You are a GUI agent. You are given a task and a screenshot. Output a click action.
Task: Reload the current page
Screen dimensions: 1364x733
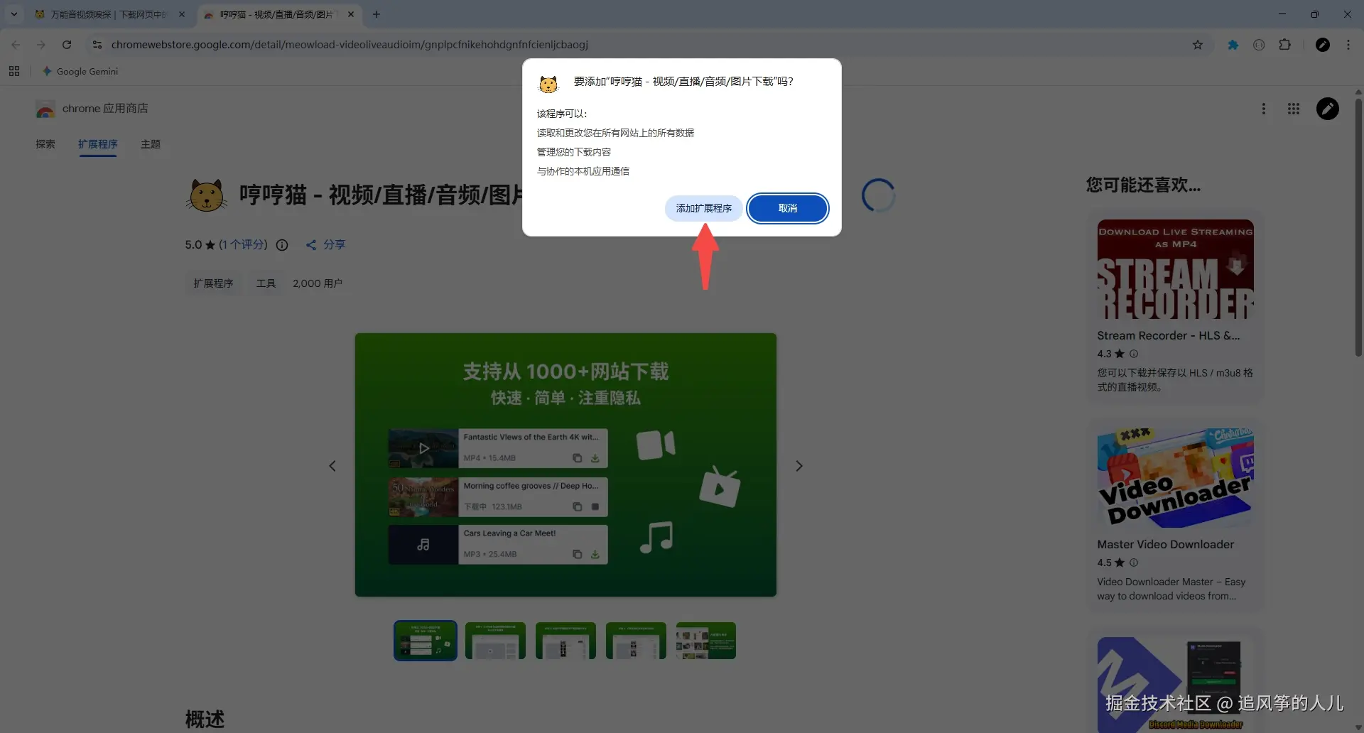tap(67, 45)
